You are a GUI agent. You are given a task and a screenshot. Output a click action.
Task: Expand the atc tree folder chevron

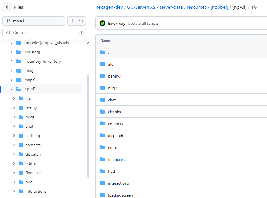point(14,98)
